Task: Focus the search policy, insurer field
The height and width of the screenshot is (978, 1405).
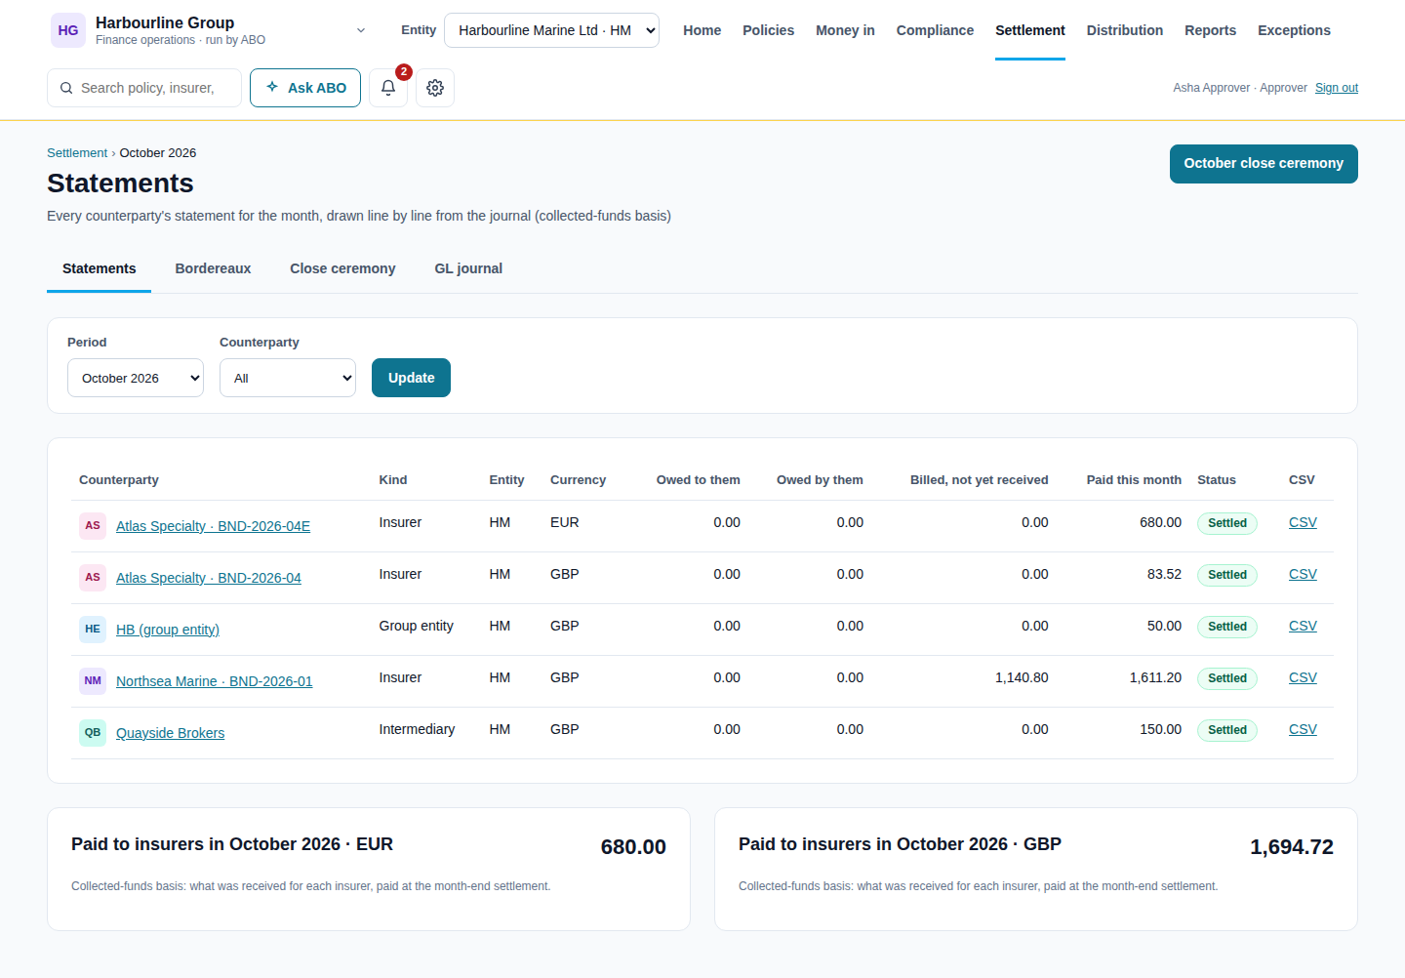Action: [144, 88]
